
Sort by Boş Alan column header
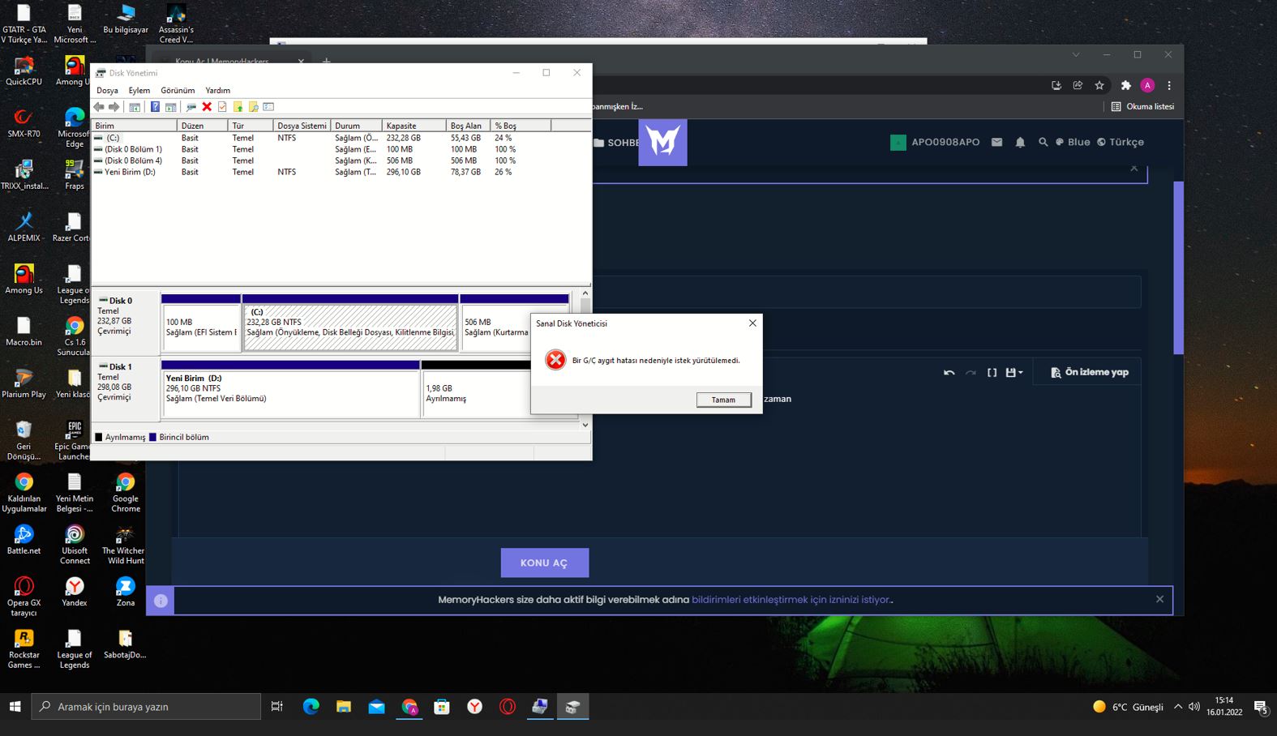468,126
